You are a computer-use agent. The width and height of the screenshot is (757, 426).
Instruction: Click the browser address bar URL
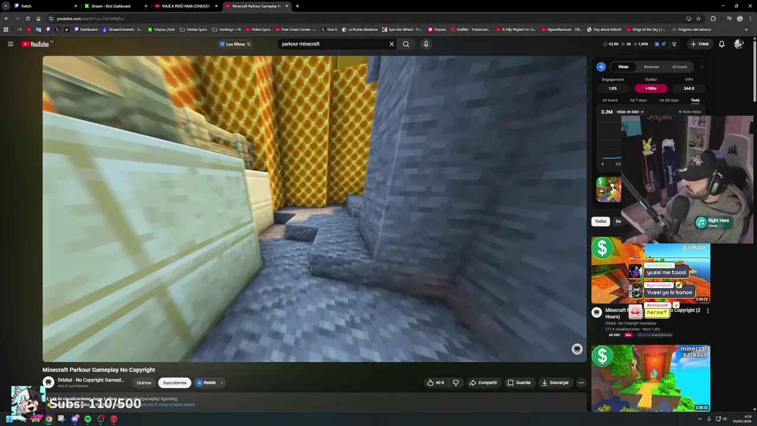point(90,18)
